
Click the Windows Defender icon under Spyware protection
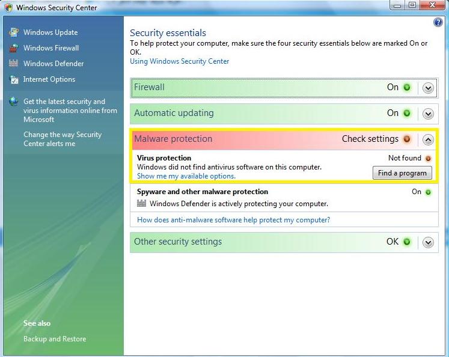tap(142, 204)
